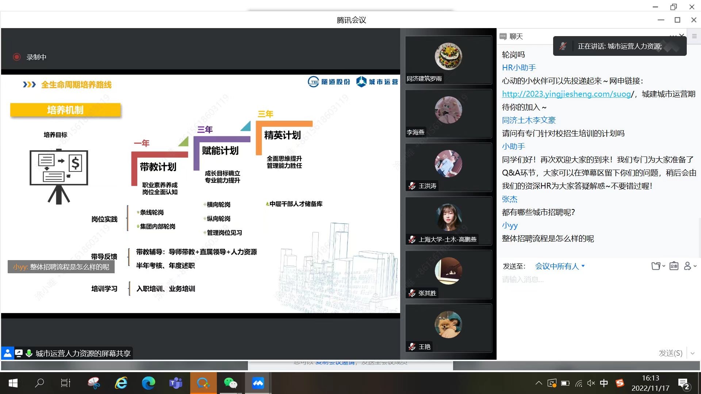Viewport: 701px width, 394px height.
Task: Open the Sogou input method tray icon
Action: 620,383
